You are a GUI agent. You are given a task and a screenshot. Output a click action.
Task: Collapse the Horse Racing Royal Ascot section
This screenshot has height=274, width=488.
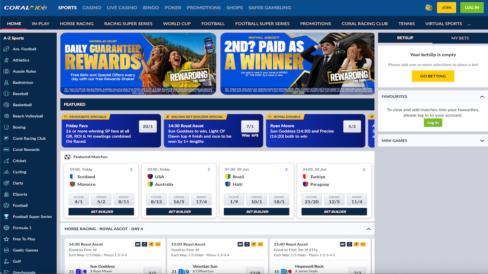click(368, 229)
